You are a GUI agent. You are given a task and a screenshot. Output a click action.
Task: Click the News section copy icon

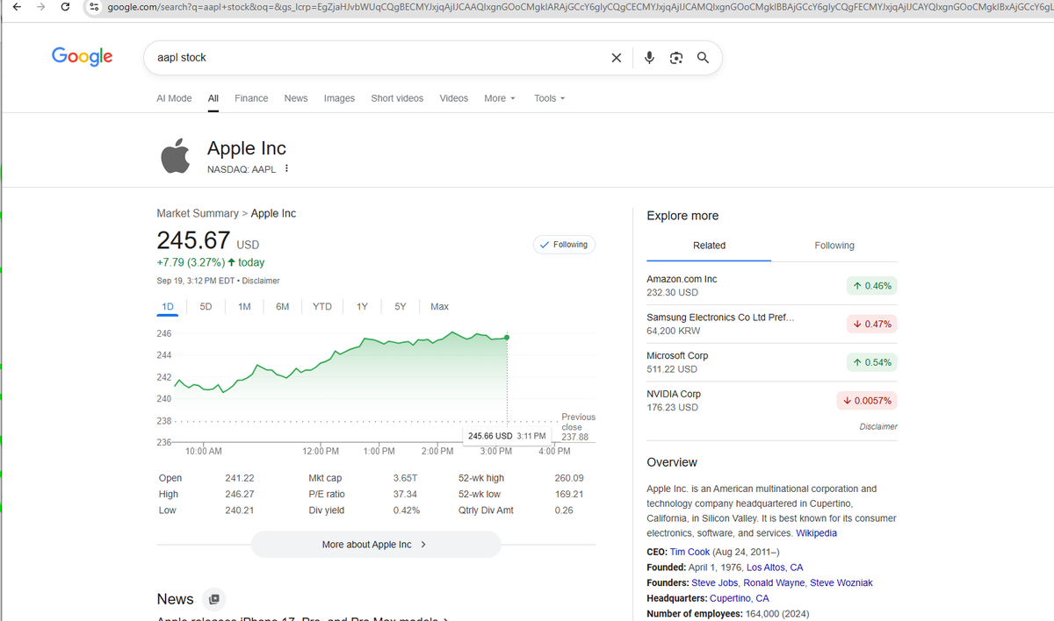point(213,599)
